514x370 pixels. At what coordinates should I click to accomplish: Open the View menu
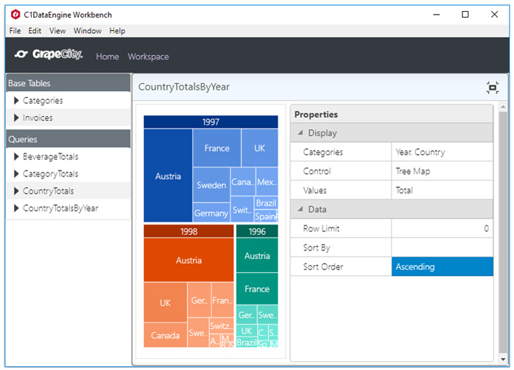pos(57,31)
